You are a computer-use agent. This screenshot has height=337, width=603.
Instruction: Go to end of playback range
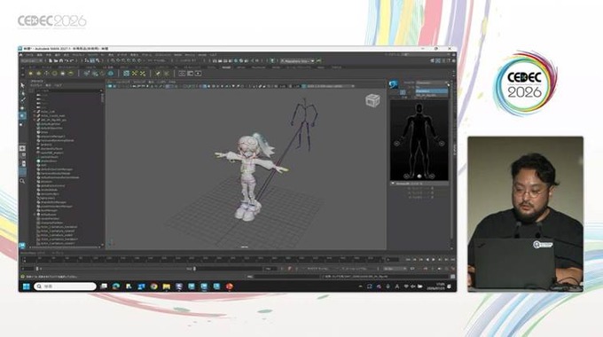452,260
